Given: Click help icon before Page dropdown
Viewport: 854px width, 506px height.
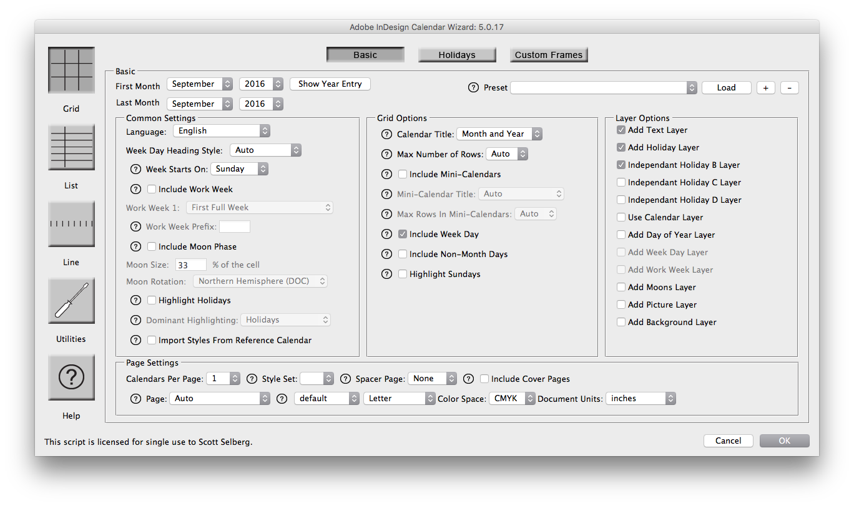Looking at the screenshot, I should pyautogui.click(x=135, y=399).
